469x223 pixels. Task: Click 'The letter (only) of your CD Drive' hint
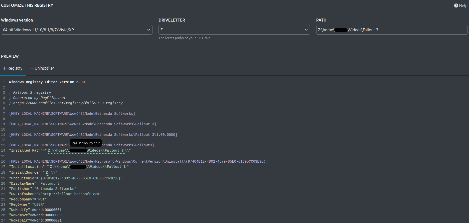184,38
